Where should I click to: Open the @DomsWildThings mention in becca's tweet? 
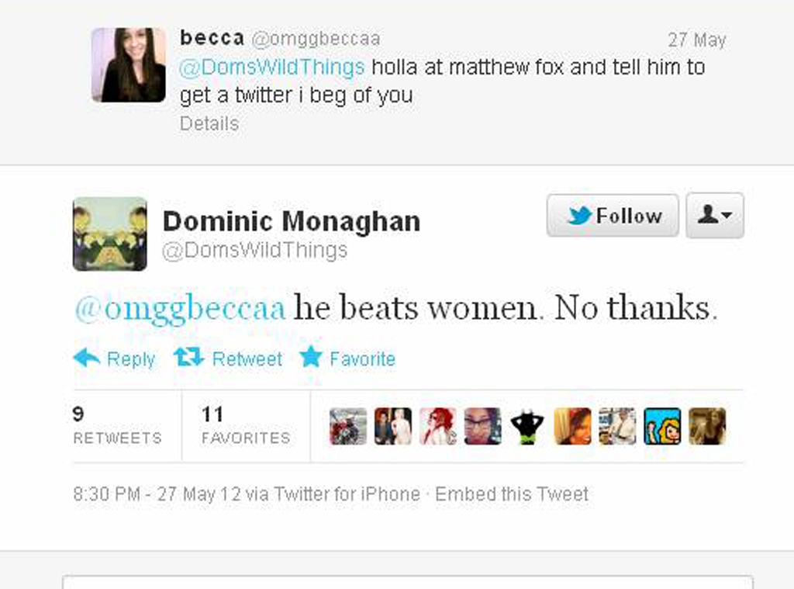pyautogui.click(x=271, y=68)
